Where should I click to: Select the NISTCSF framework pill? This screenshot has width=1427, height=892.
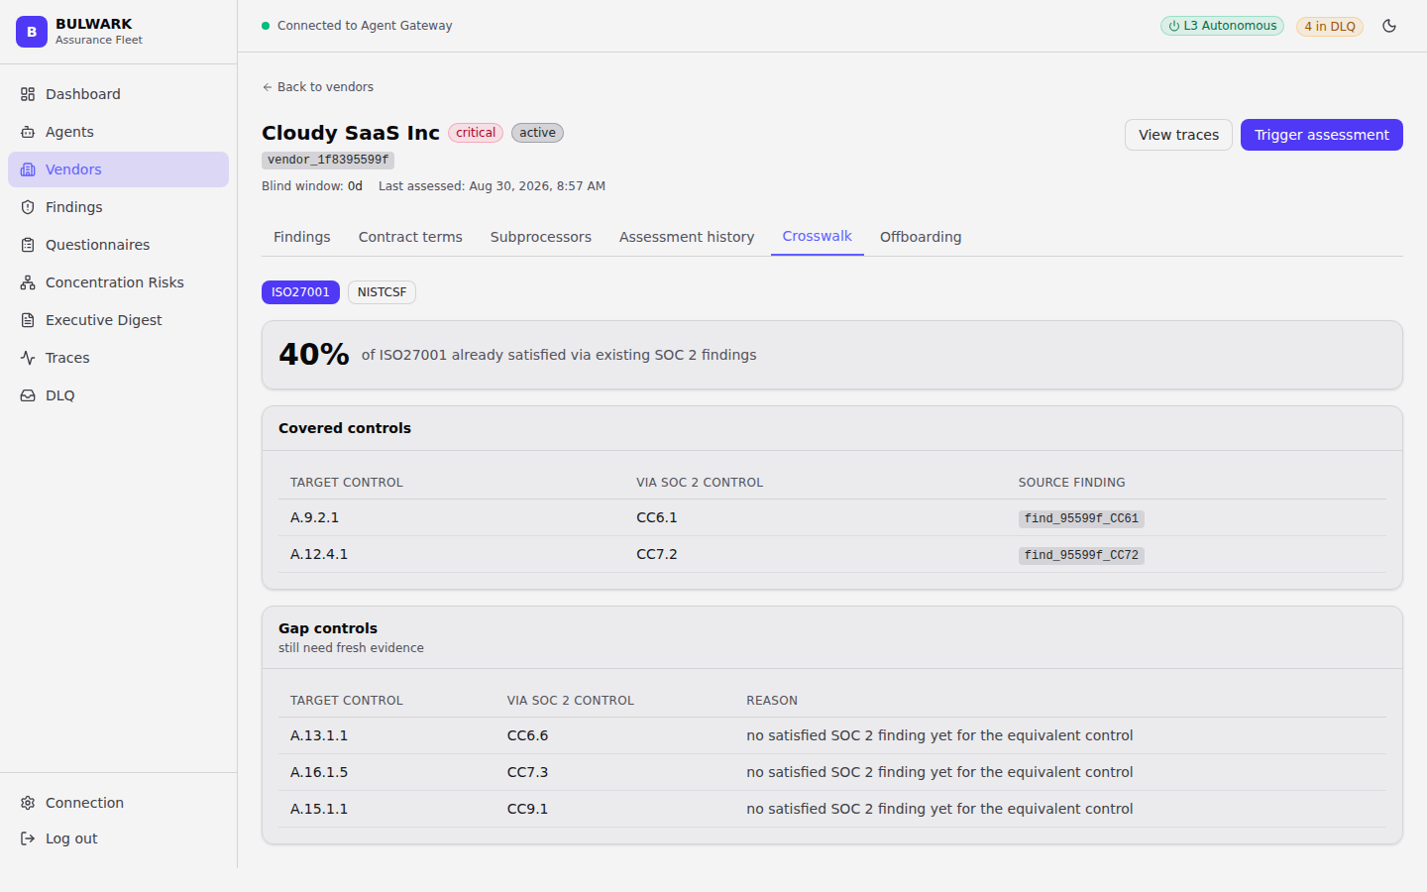(x=382, y=292)
